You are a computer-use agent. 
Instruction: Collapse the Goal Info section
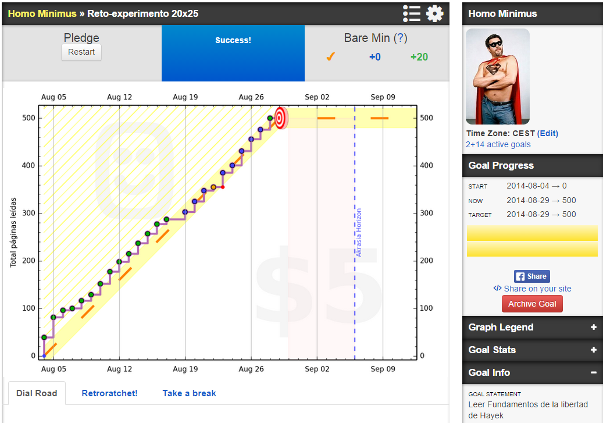tap(593, 372)
